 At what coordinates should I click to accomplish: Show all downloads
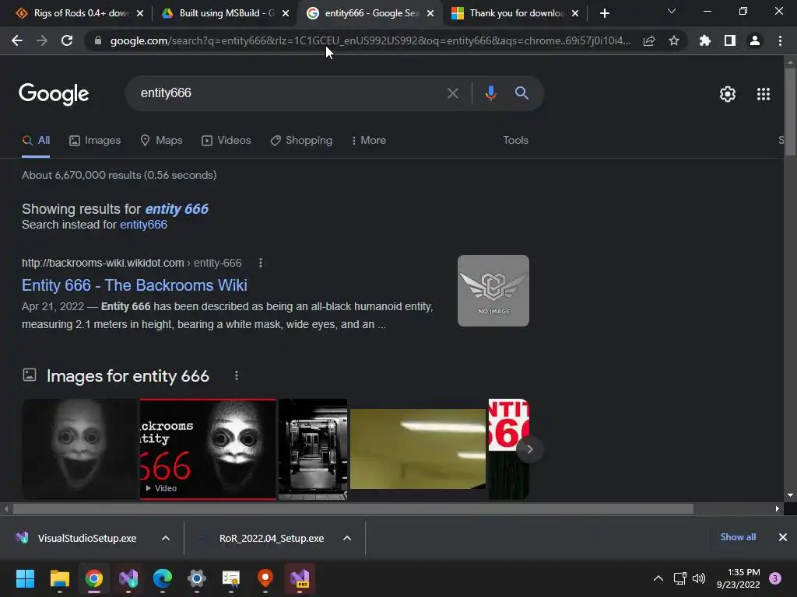click(x=738, y=537)
